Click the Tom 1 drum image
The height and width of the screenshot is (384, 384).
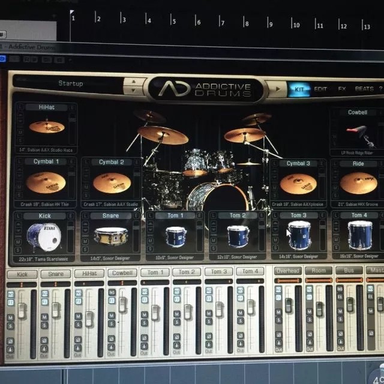pyautogui.click(x=175, y=236)
